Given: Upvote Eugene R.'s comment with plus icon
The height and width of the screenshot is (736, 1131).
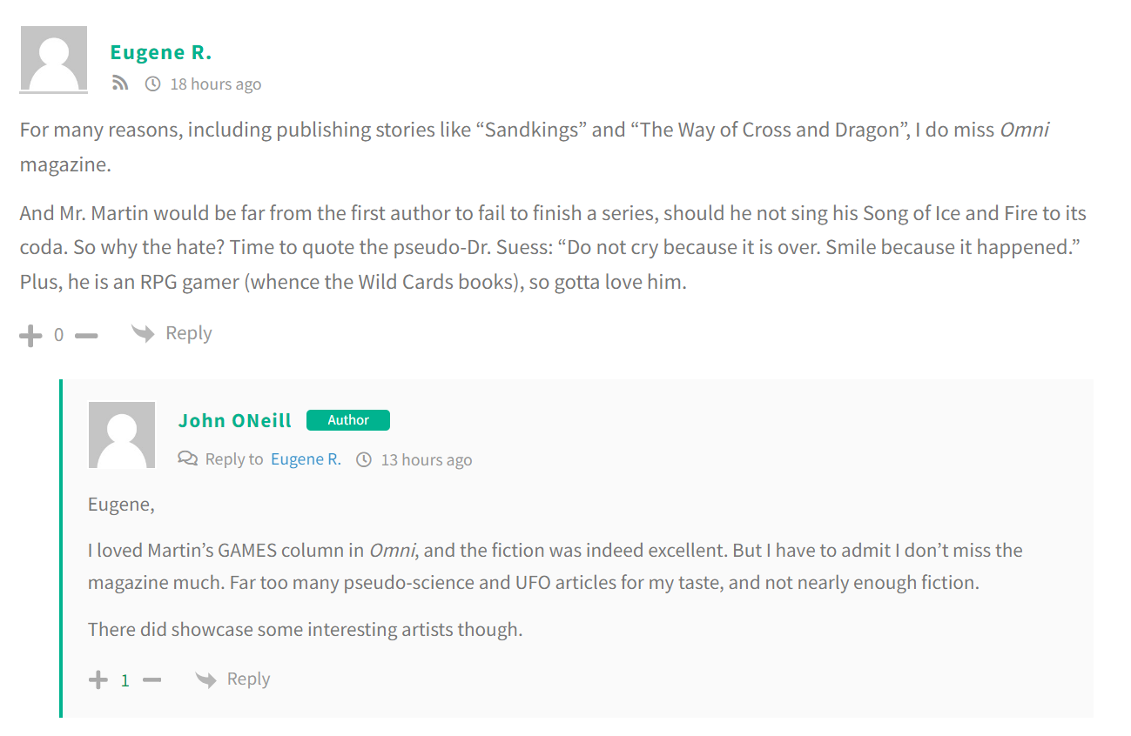Looking at the screenshot, I should point(30,335).
